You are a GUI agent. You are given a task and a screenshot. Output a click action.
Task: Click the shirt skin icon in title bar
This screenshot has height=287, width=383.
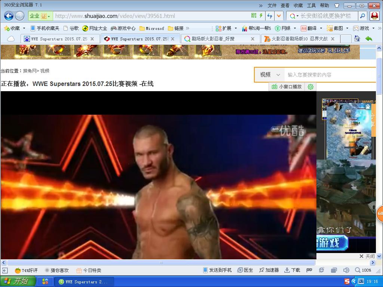pyautogui.click(x=337, y=5)
